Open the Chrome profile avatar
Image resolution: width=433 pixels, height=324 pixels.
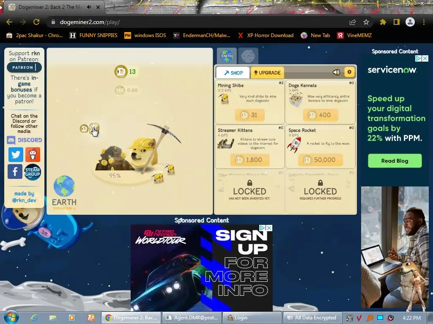(410, 22)
